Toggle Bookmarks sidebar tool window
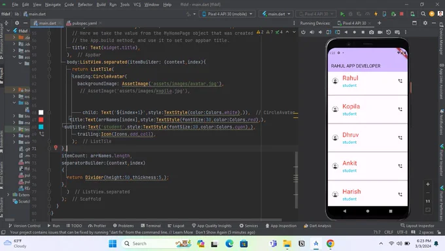This screenshot has height=251, width=445. coord(2,141)
